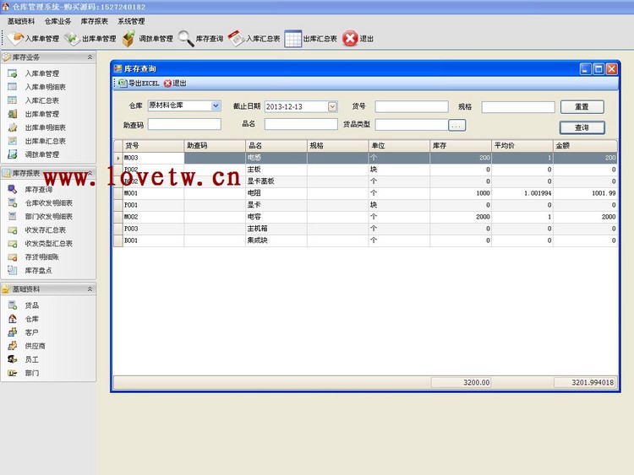634x475 pixels.
Task: Open 出库单管理 from the top toolbar
Action: pyautogui.click(x=90, y=39)
